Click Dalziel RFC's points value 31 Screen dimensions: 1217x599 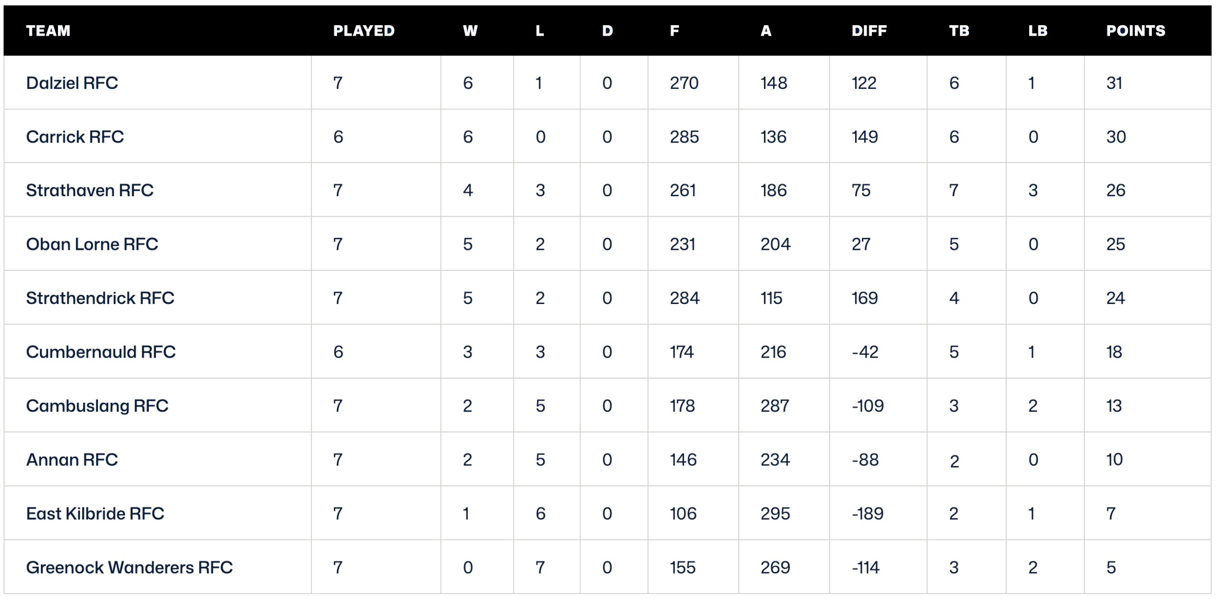(1114, 83)
